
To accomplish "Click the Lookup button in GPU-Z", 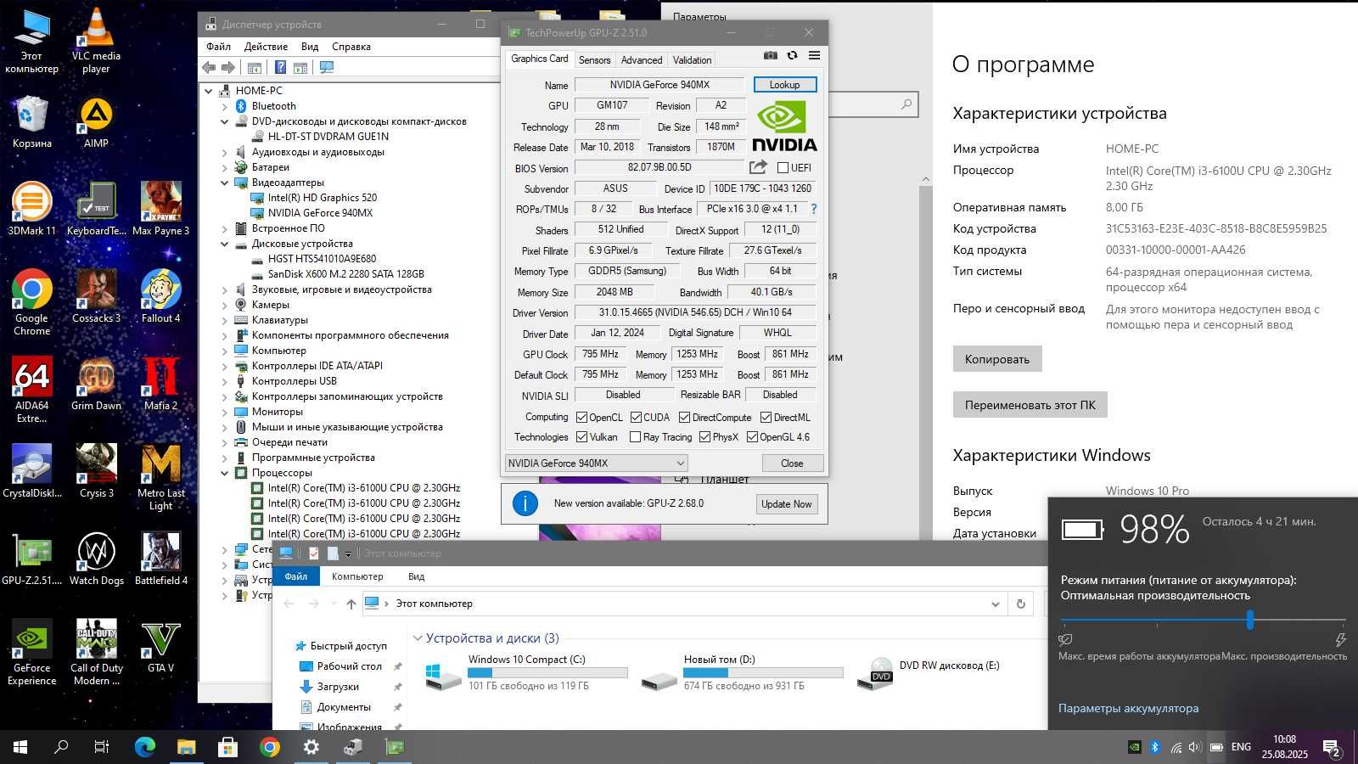I will pos(784,84).
